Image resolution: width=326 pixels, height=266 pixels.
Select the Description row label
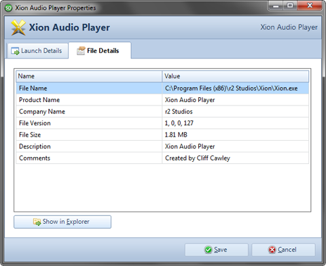point(35,146)
